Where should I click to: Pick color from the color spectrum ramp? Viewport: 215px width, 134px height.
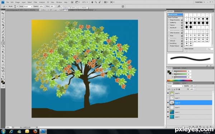click(x=180, y=80)
